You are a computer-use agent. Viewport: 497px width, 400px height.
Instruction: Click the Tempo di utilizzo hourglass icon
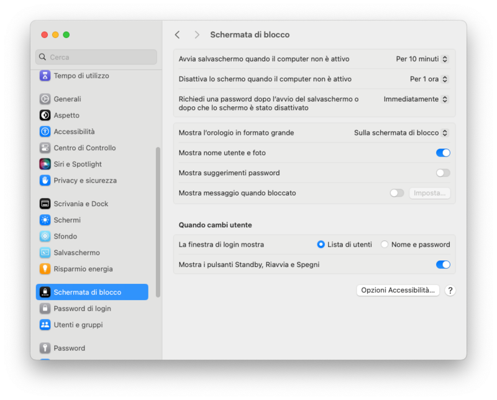coord(45,76)
